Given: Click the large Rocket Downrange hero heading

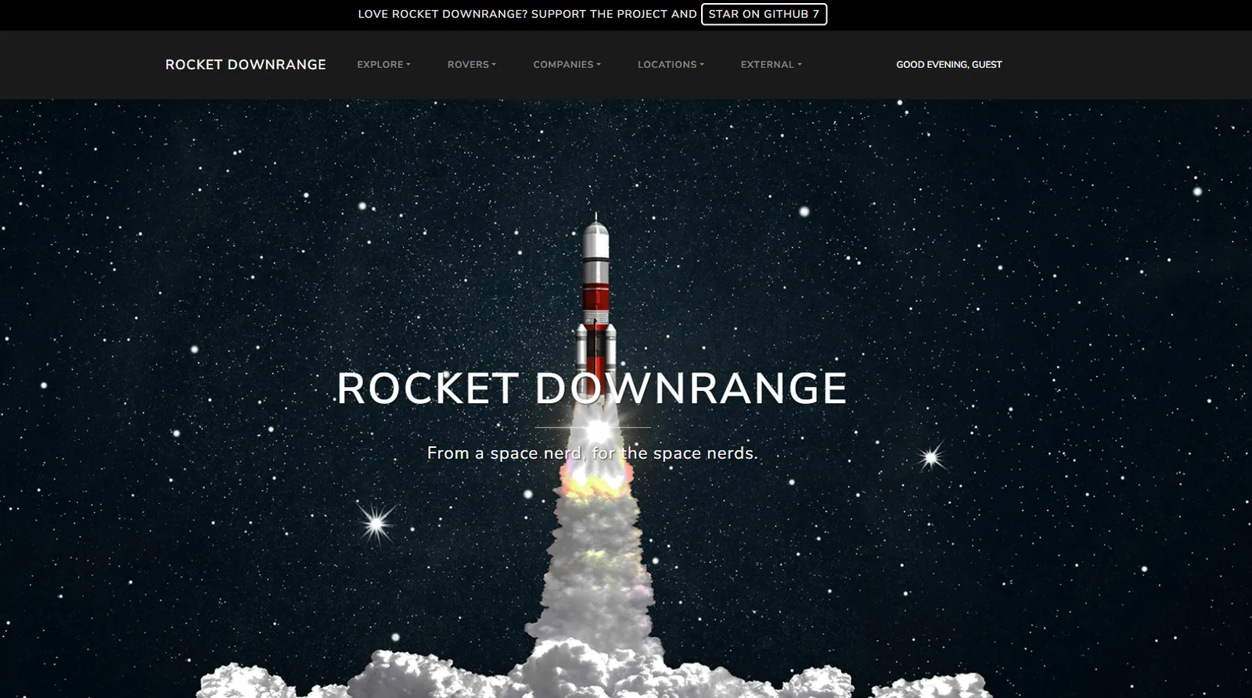Looking at the screenshot, I should tap(592, 388).
